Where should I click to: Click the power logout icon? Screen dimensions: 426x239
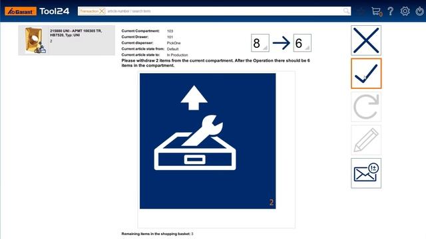420,11
